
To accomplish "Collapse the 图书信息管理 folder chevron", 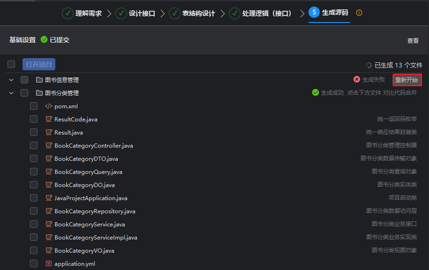I will coord(11,80).
